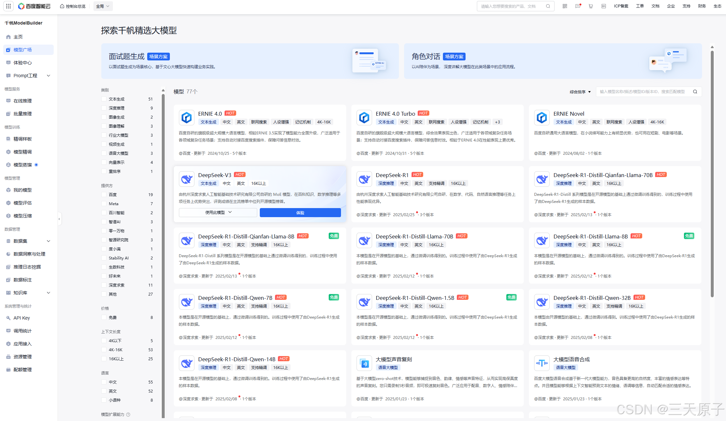Open the 大模型语音合成 icon
Image resolution: width=726 pixels, height=421 pixels.
pos(542,363)
